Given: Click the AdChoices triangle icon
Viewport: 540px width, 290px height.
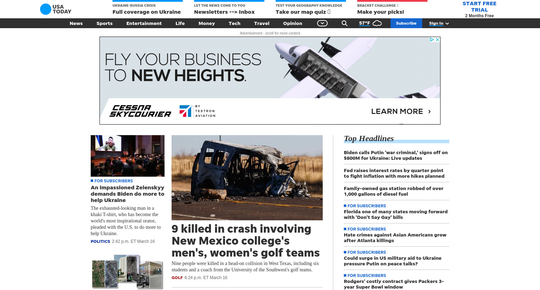Looking at the screenshot, I should click(432, 40).
